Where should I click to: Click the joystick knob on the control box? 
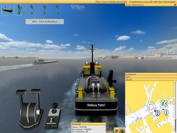(x=54, y=105)
